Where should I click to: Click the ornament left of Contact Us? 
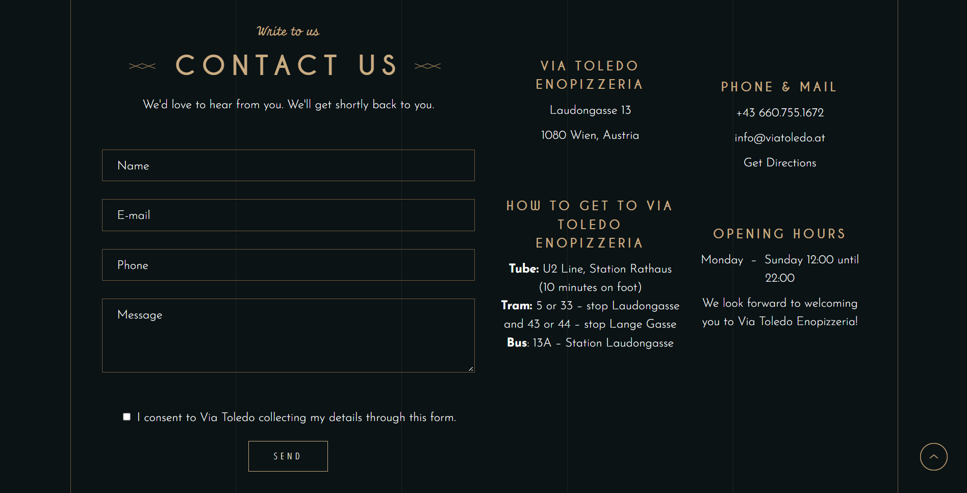tap(142, 66)
